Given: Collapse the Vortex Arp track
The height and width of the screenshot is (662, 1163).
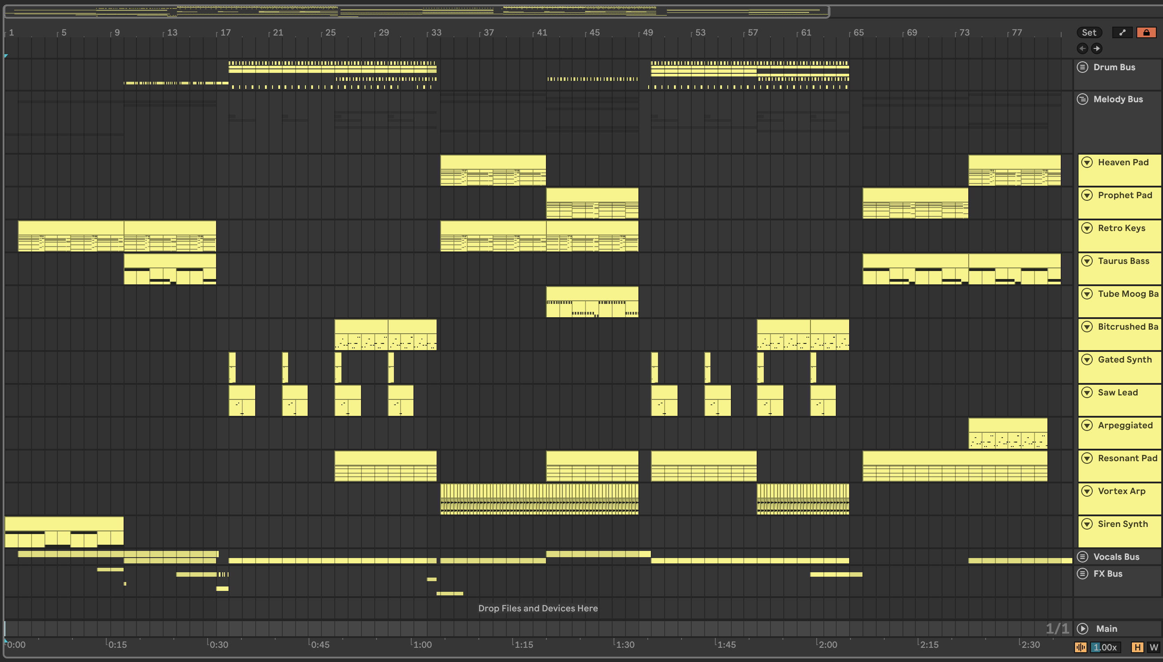Looking at the screenshot, I should tap(1087, 491).
